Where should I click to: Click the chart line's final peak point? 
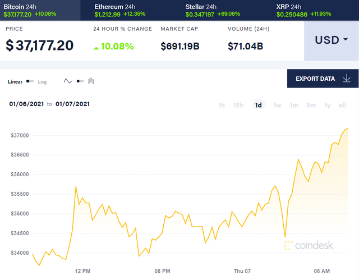point(348,128)
